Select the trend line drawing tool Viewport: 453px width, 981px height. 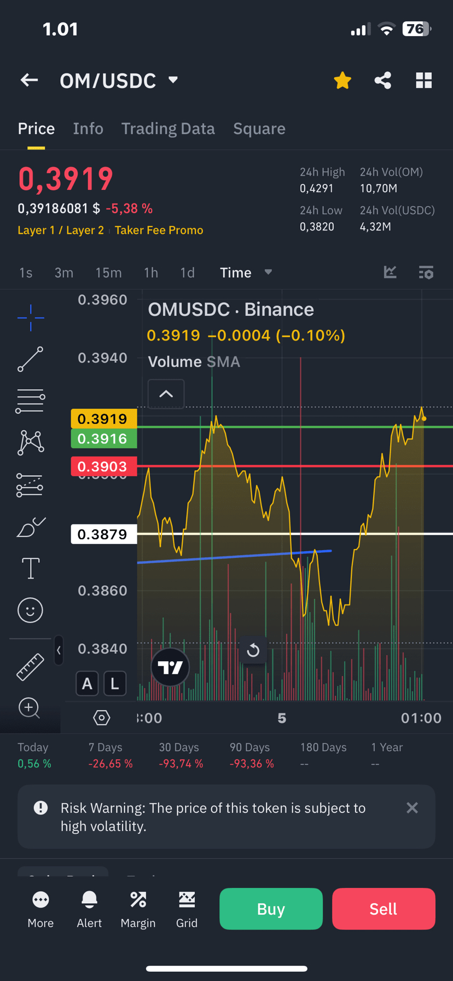pyautogui.click(x=30, y=359)
